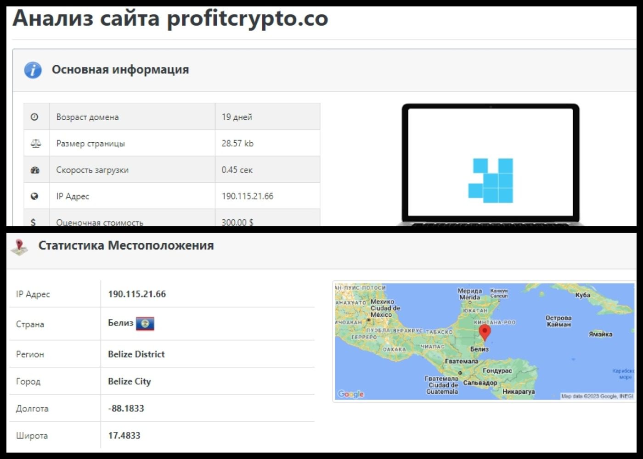This screenshot has height=459, width=643.
Task: Click the dollar icon for estimated value
Action: point(33,222)
